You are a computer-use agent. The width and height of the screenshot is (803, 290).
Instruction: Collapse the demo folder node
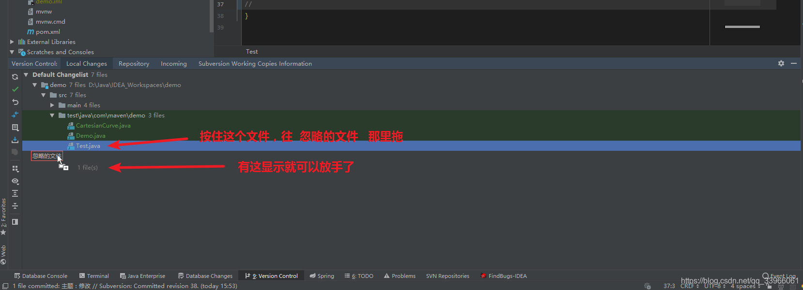click(35, 85)
